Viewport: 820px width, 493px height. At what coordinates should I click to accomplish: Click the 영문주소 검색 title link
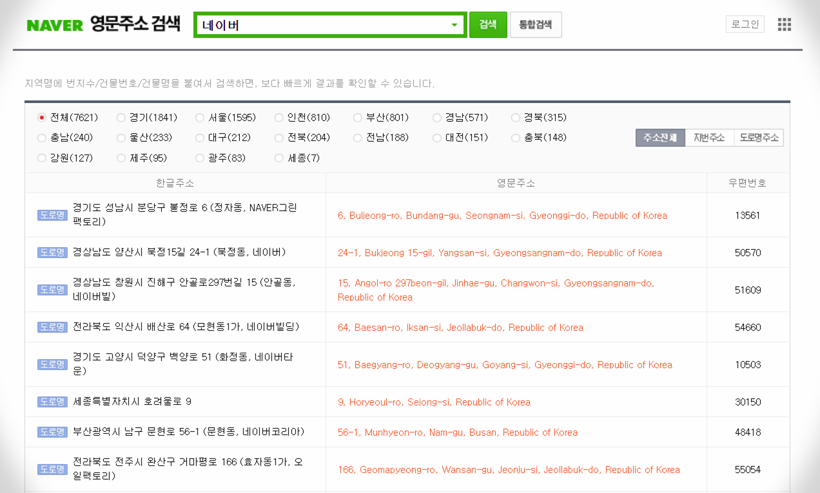coord(135,24)
